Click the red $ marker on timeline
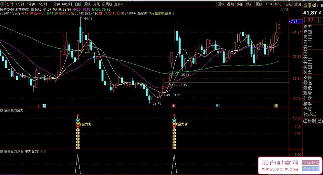The image size is (323, 175). pyautogui.click(x=38, y=106)
